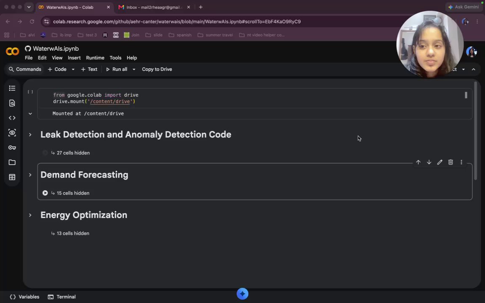
Task: Open the View menu
Action: point(57,58)
